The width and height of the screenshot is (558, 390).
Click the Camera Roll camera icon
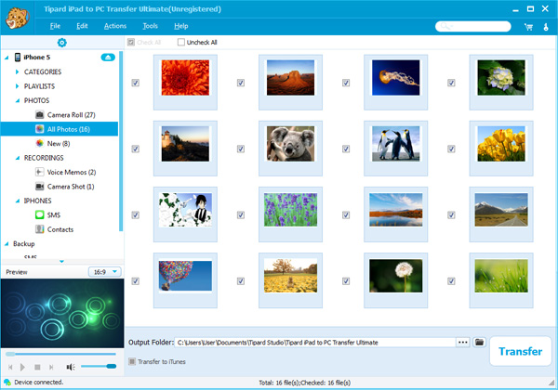click(39, 115)
